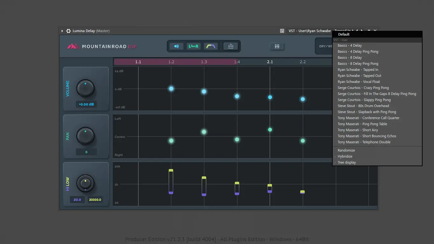Expand the plugin menu arrow beside the gear

(62, 31)
